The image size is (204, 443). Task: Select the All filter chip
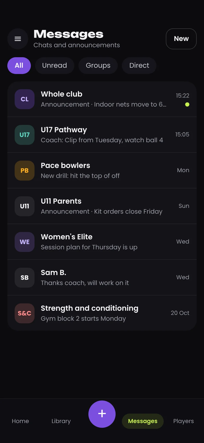click(19, 66)
